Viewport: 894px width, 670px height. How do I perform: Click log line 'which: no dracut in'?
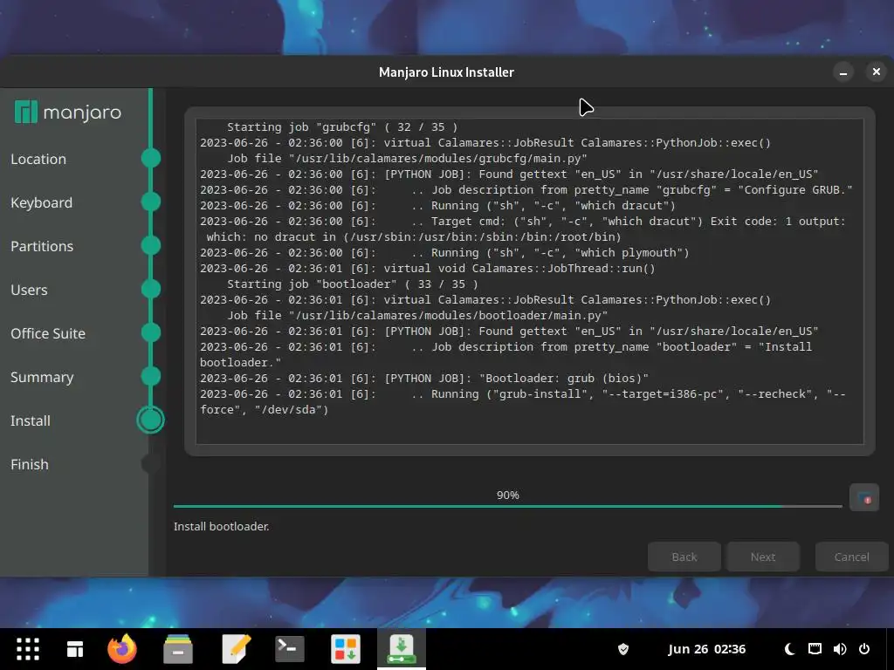pos(413,237)
